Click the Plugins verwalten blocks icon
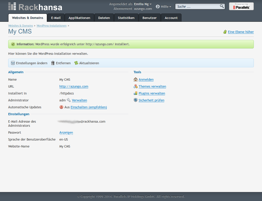 coord(136,93)
